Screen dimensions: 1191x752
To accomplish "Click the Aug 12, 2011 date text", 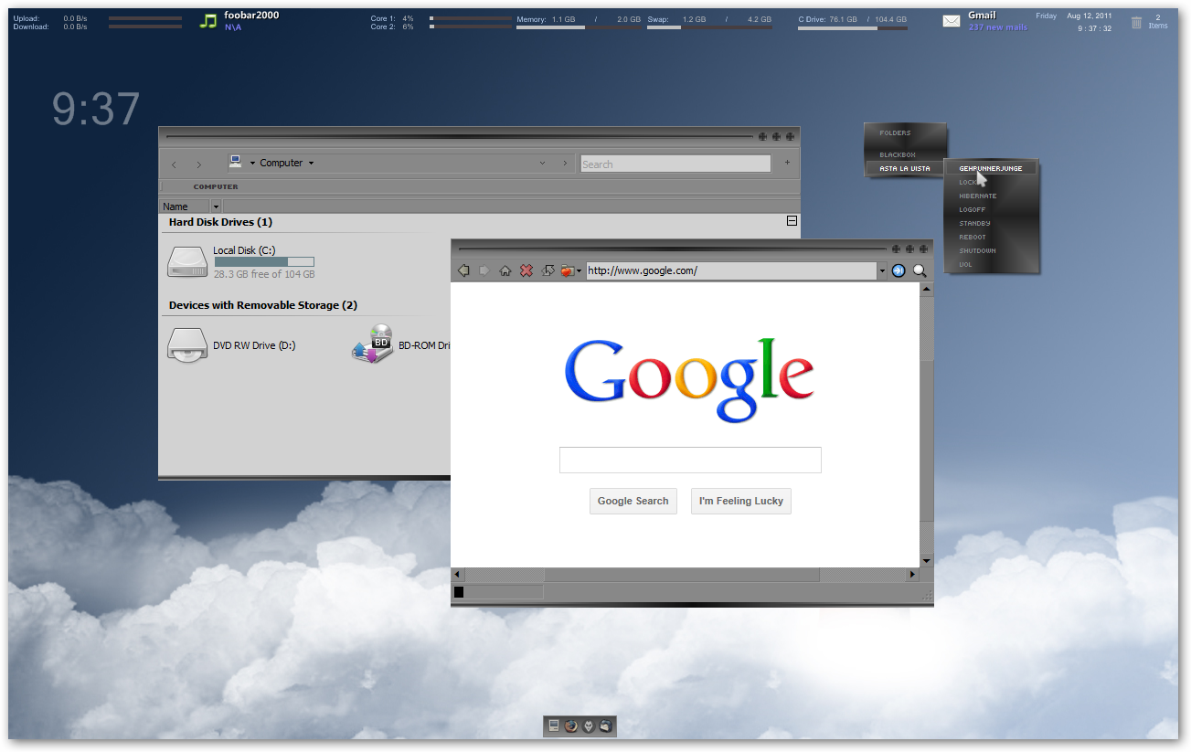I will (x=1089, y=16).
